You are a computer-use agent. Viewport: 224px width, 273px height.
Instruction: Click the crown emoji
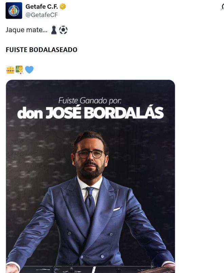point(10,70)
